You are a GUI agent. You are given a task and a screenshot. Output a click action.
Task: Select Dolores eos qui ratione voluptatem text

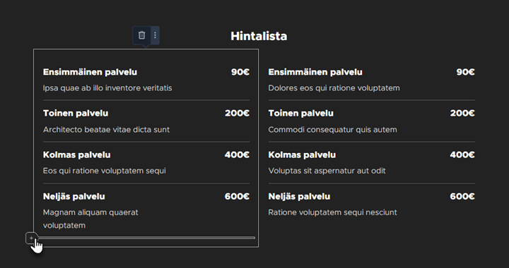pyautogui.click(x=334, y=88)
